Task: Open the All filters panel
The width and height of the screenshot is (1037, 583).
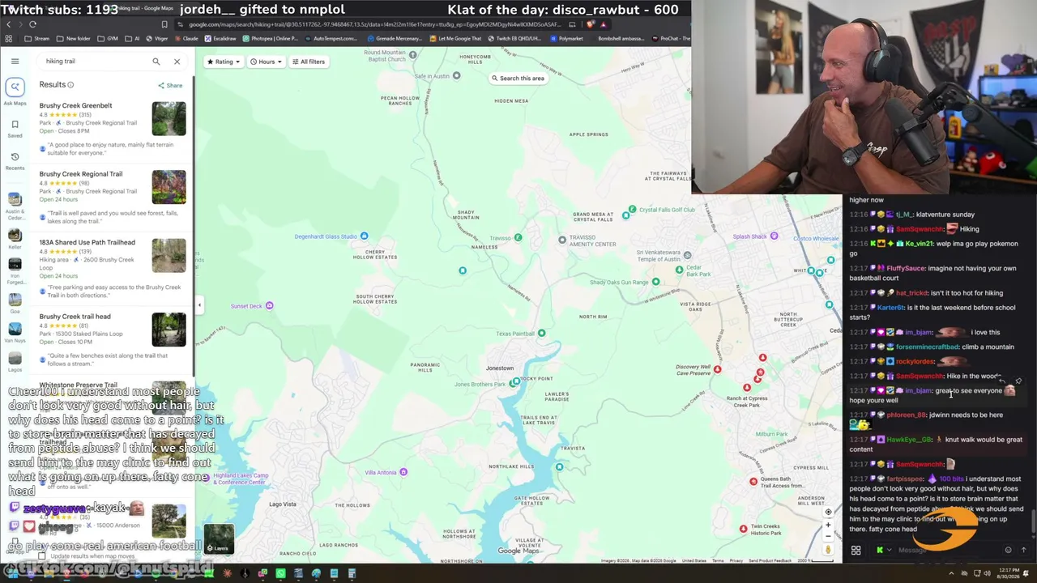Action: [309, 62]
